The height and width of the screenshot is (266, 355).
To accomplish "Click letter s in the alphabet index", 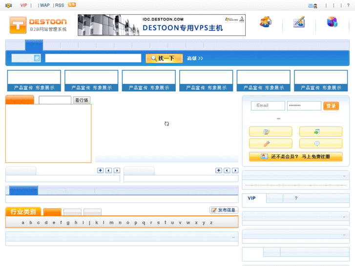I will (158, 223).
